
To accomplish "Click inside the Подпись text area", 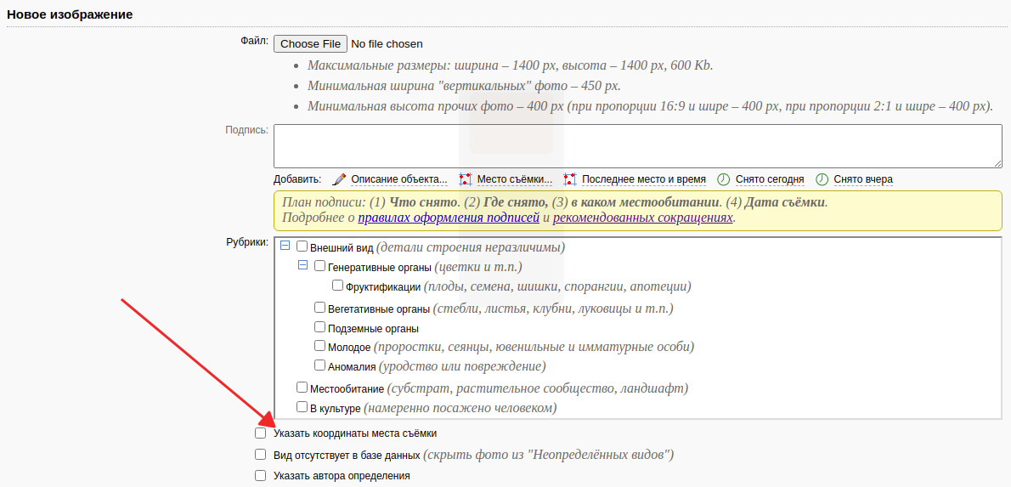I will [637, 146].
